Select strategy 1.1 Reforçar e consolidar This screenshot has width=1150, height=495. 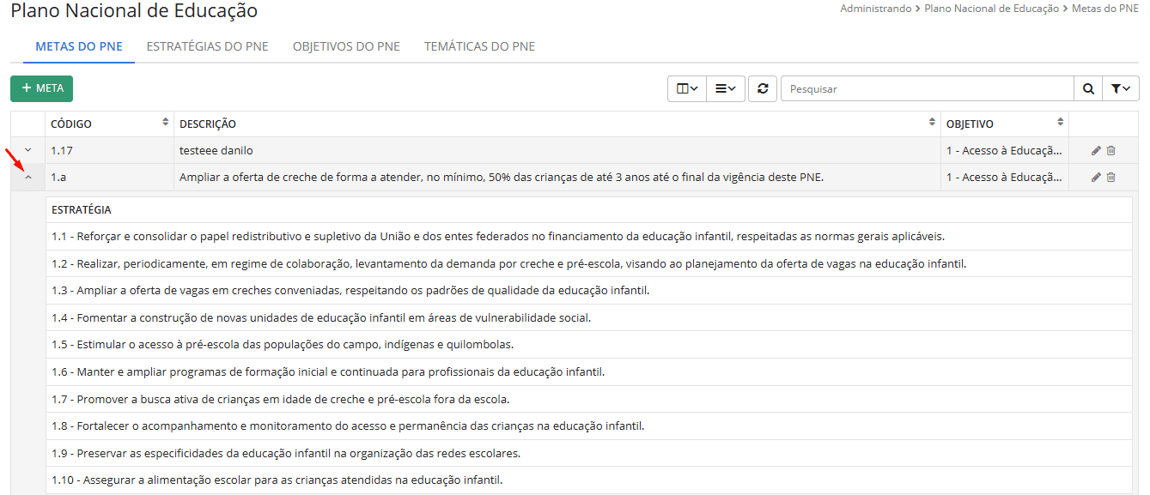pyautogui.click(x=589, y=237)
